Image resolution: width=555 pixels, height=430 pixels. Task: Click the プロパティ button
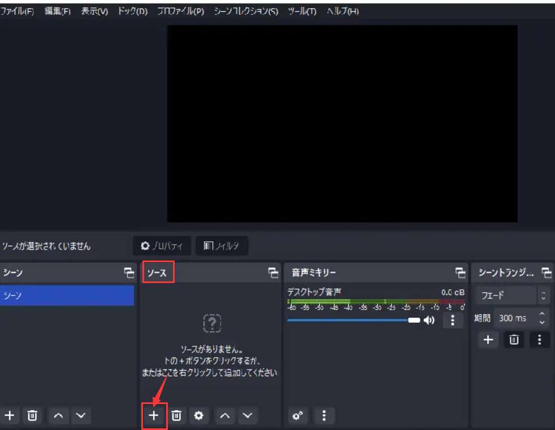(162, 246)
